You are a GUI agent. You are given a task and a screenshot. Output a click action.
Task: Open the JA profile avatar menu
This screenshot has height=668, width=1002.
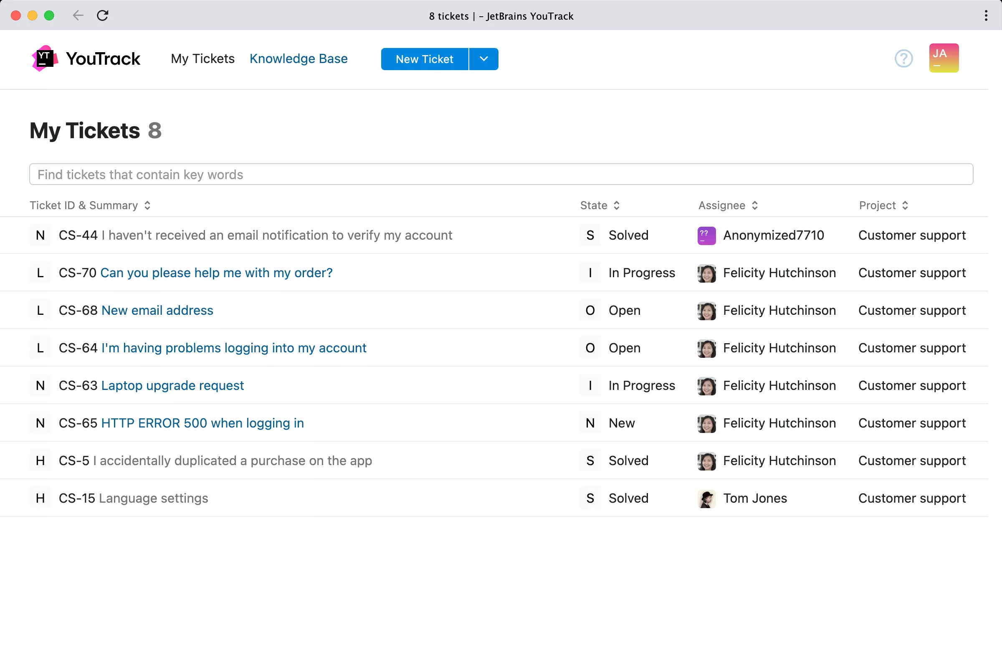coord(944,58)
